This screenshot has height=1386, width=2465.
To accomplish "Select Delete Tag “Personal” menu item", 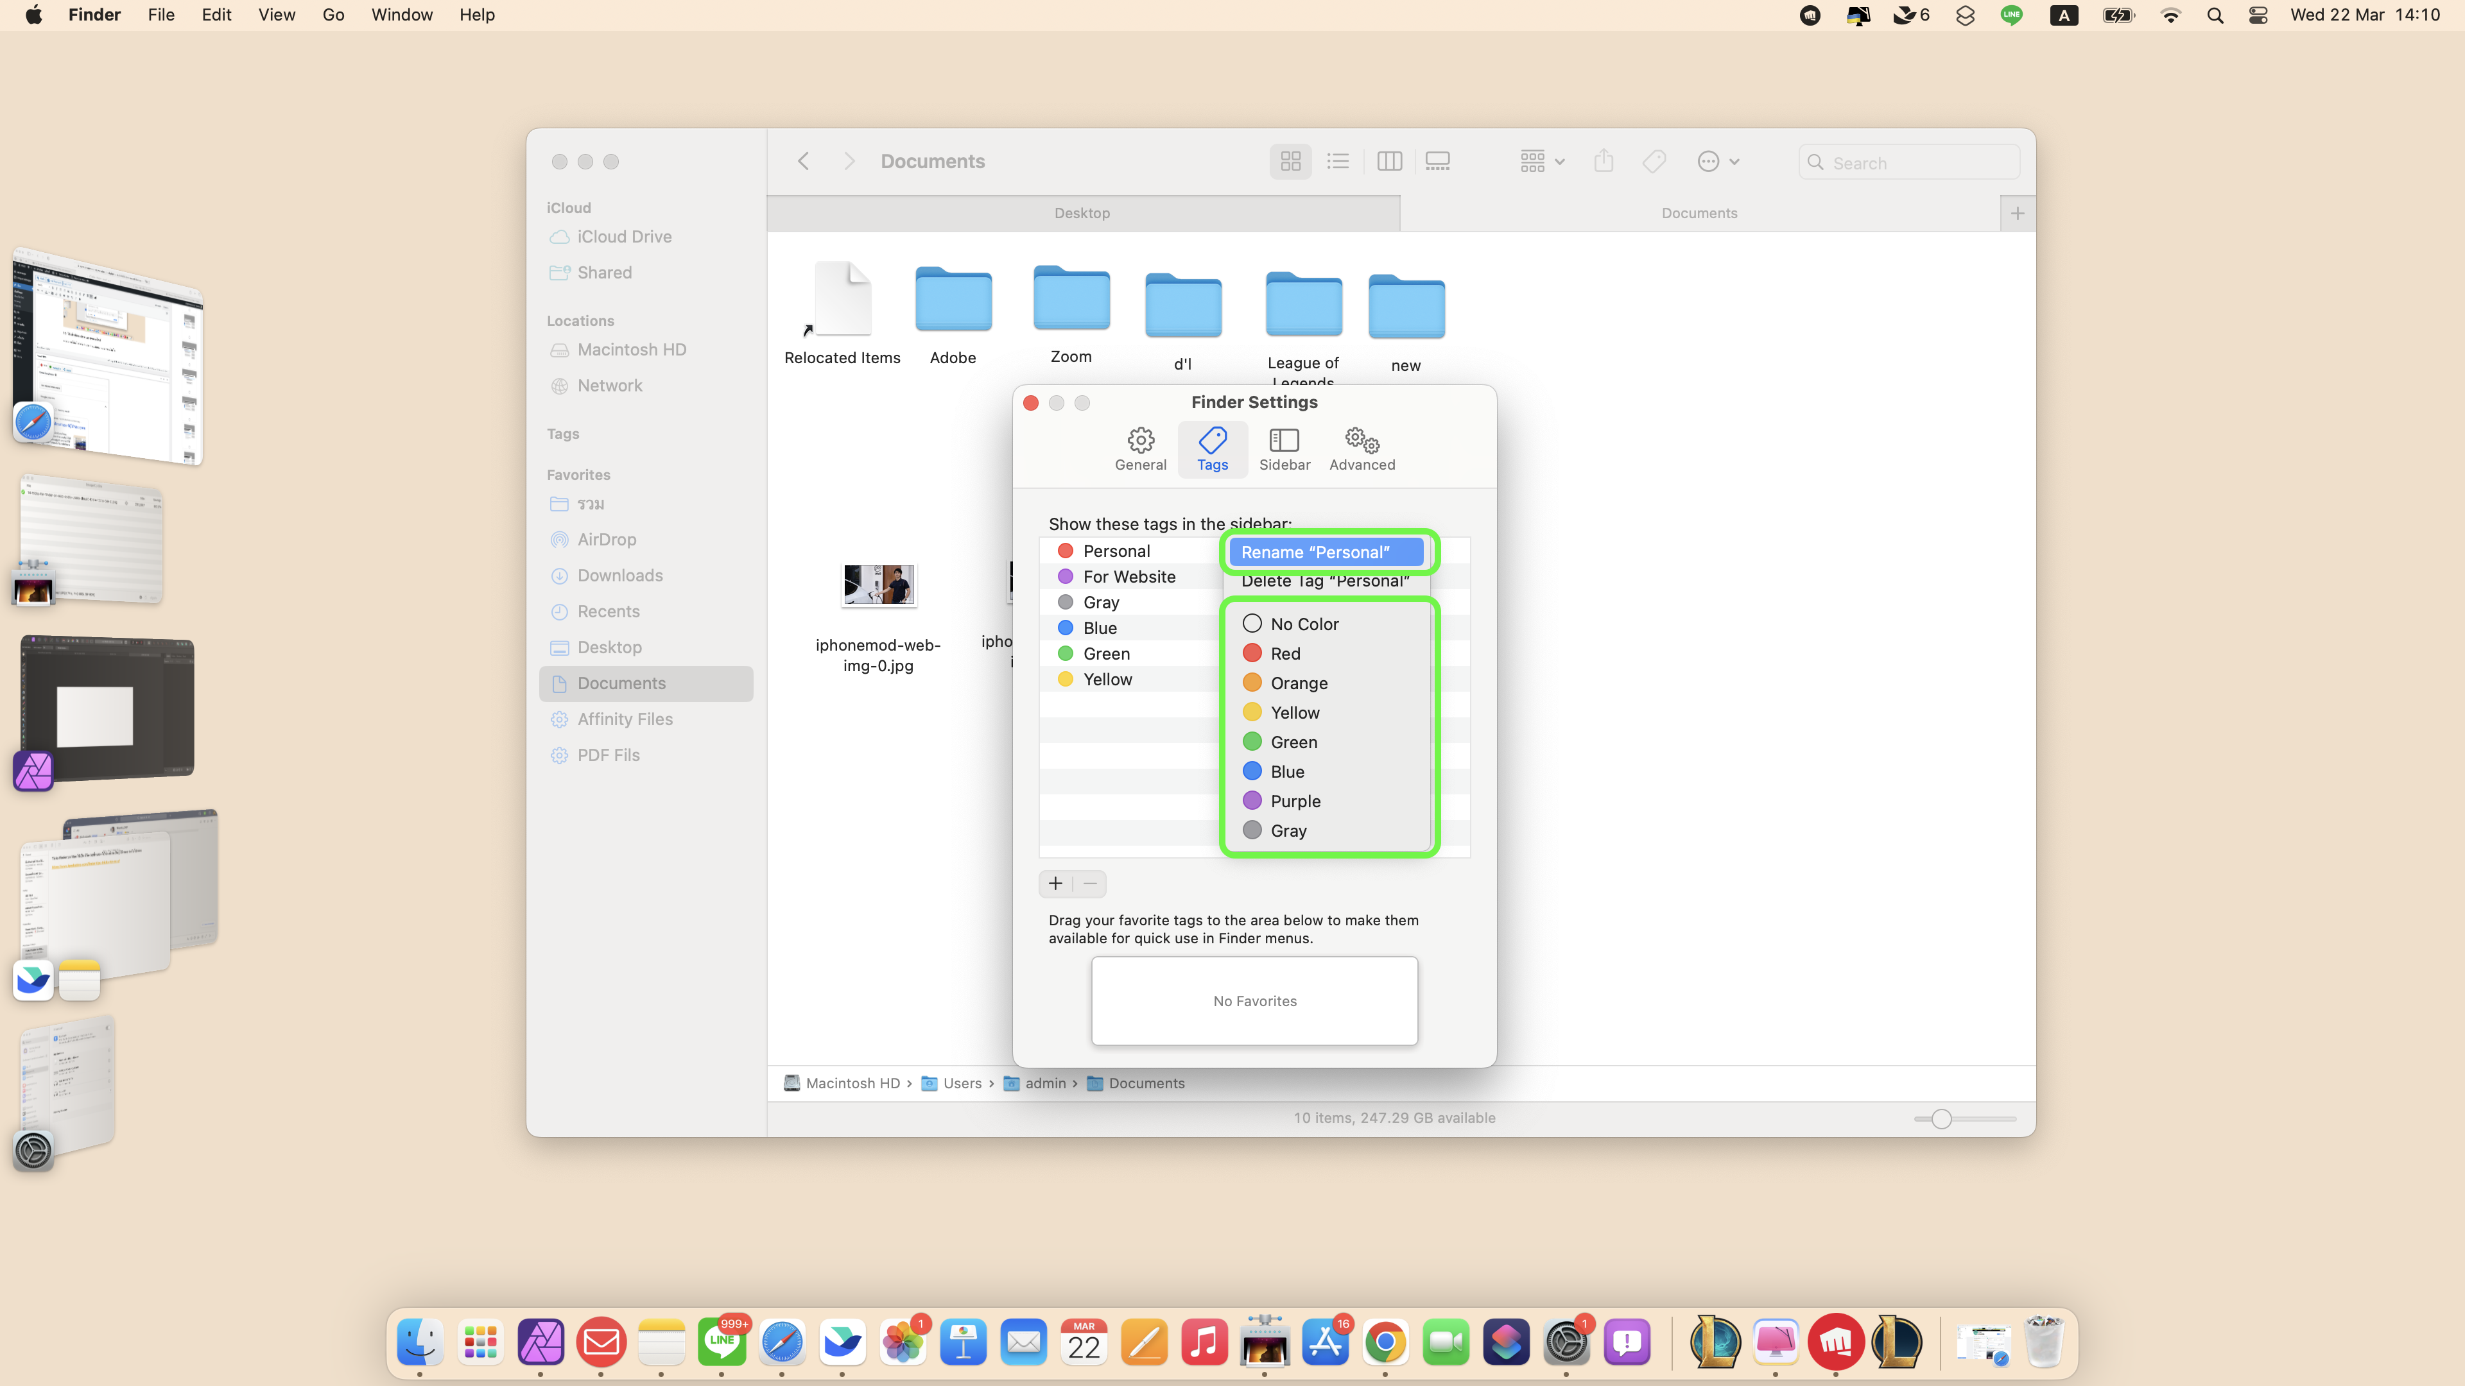I will click(1324, 581).
